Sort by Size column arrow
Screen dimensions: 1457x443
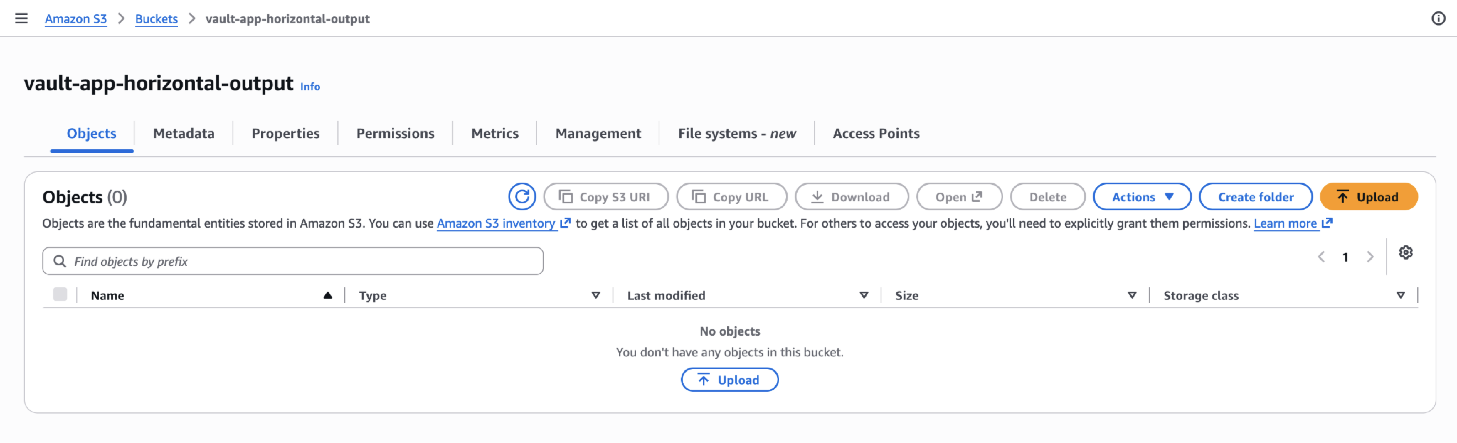click(1132, 295)
